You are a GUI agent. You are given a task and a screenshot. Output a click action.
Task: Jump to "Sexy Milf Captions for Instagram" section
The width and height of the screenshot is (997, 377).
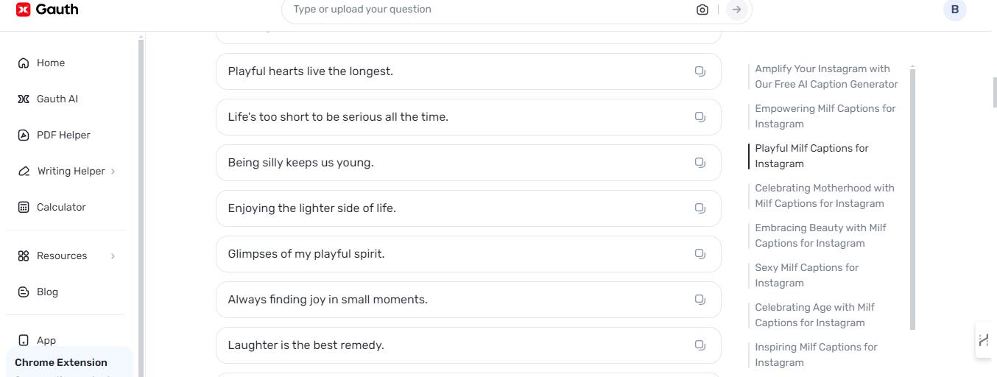806,275
